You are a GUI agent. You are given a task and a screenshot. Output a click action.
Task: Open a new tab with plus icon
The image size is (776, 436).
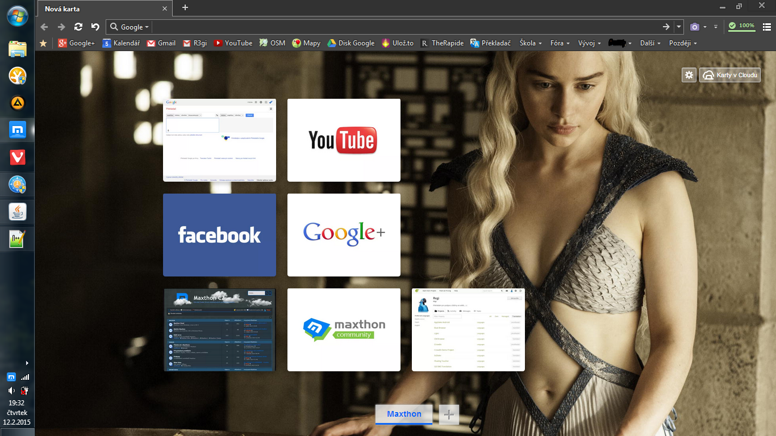(x=185, y=7)
